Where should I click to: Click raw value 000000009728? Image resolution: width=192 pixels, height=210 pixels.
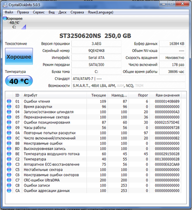point(167,128)
